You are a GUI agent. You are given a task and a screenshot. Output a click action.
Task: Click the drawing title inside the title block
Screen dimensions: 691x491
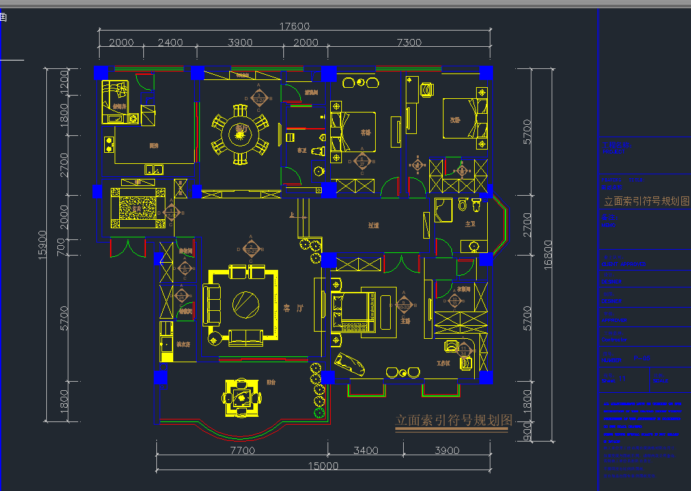[x=647, y=201]
